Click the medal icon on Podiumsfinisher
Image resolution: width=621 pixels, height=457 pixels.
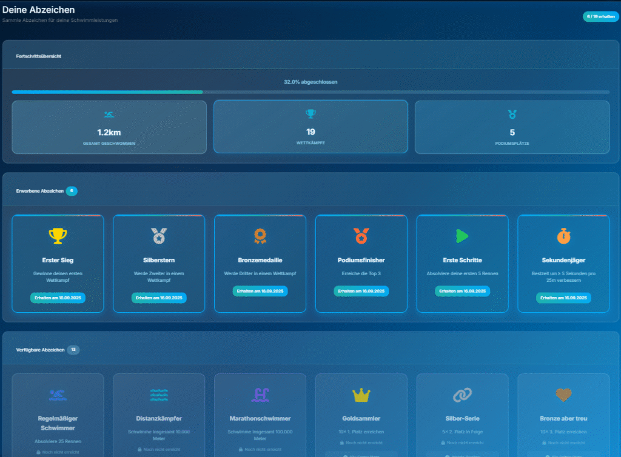[361, 236]
